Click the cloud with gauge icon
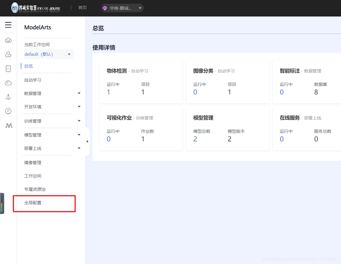Image resolution: width=341 pixels, height=264 pixels. tap(8, 83)
